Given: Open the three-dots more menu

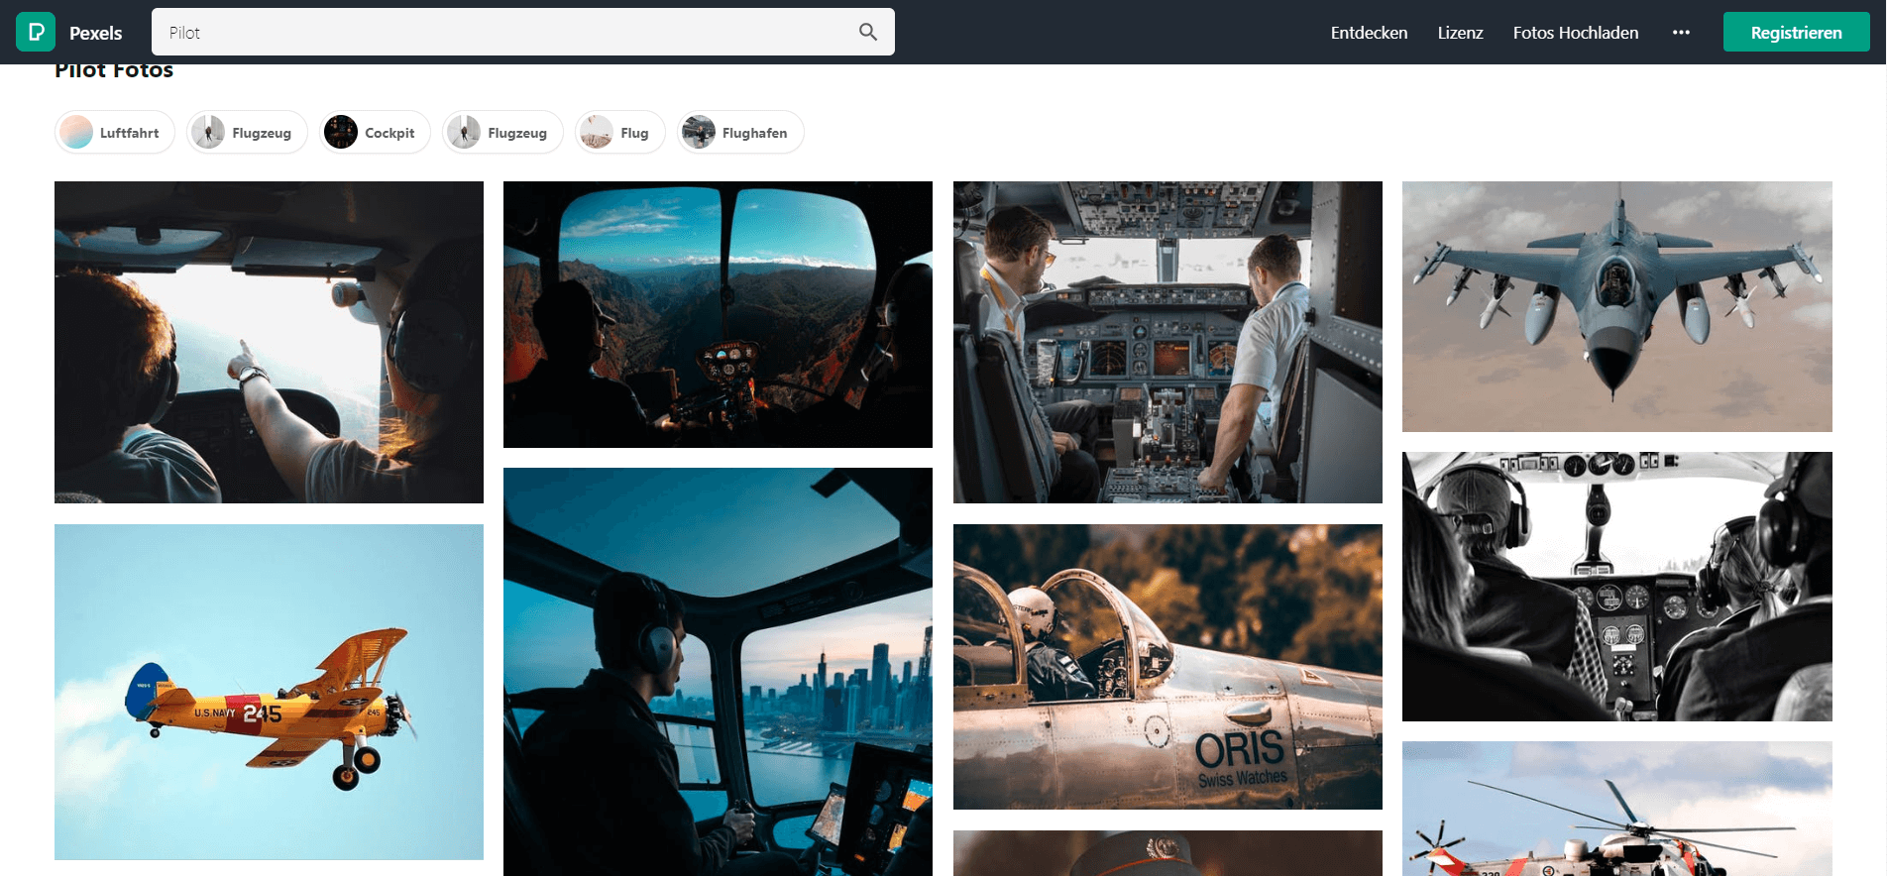Looking at the screenshot, I should [x=1681, y=33].
